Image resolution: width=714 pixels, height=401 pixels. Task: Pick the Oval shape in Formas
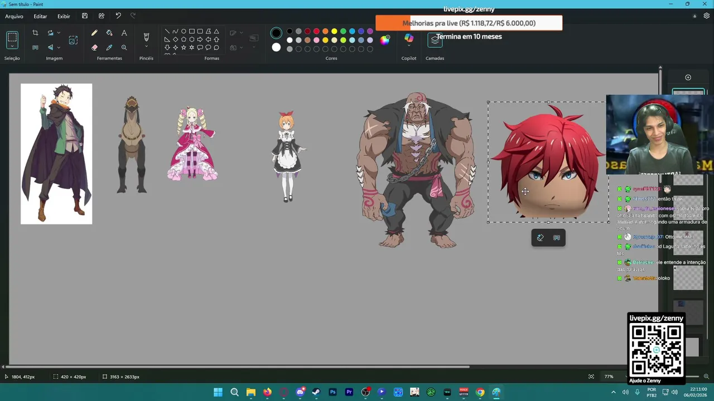[184, 31]
